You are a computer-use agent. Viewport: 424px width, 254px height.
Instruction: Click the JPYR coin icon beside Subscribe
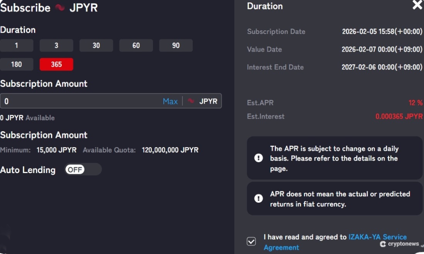coord(60,8)
